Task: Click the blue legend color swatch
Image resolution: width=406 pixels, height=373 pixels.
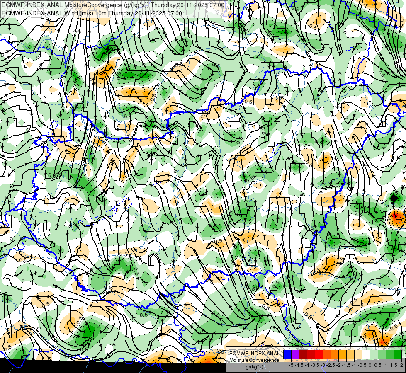Action: (287, 355)
